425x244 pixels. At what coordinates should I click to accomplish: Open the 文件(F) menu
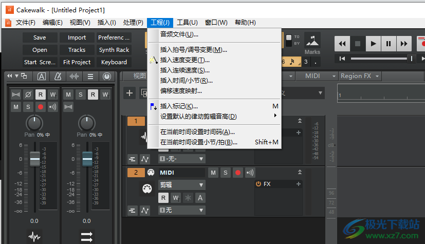point(26,23)
